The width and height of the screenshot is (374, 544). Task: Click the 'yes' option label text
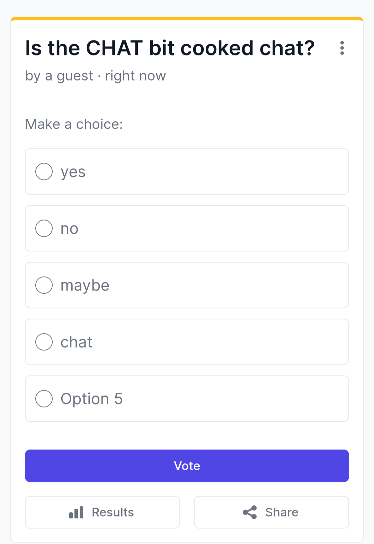tap(73, 172)
